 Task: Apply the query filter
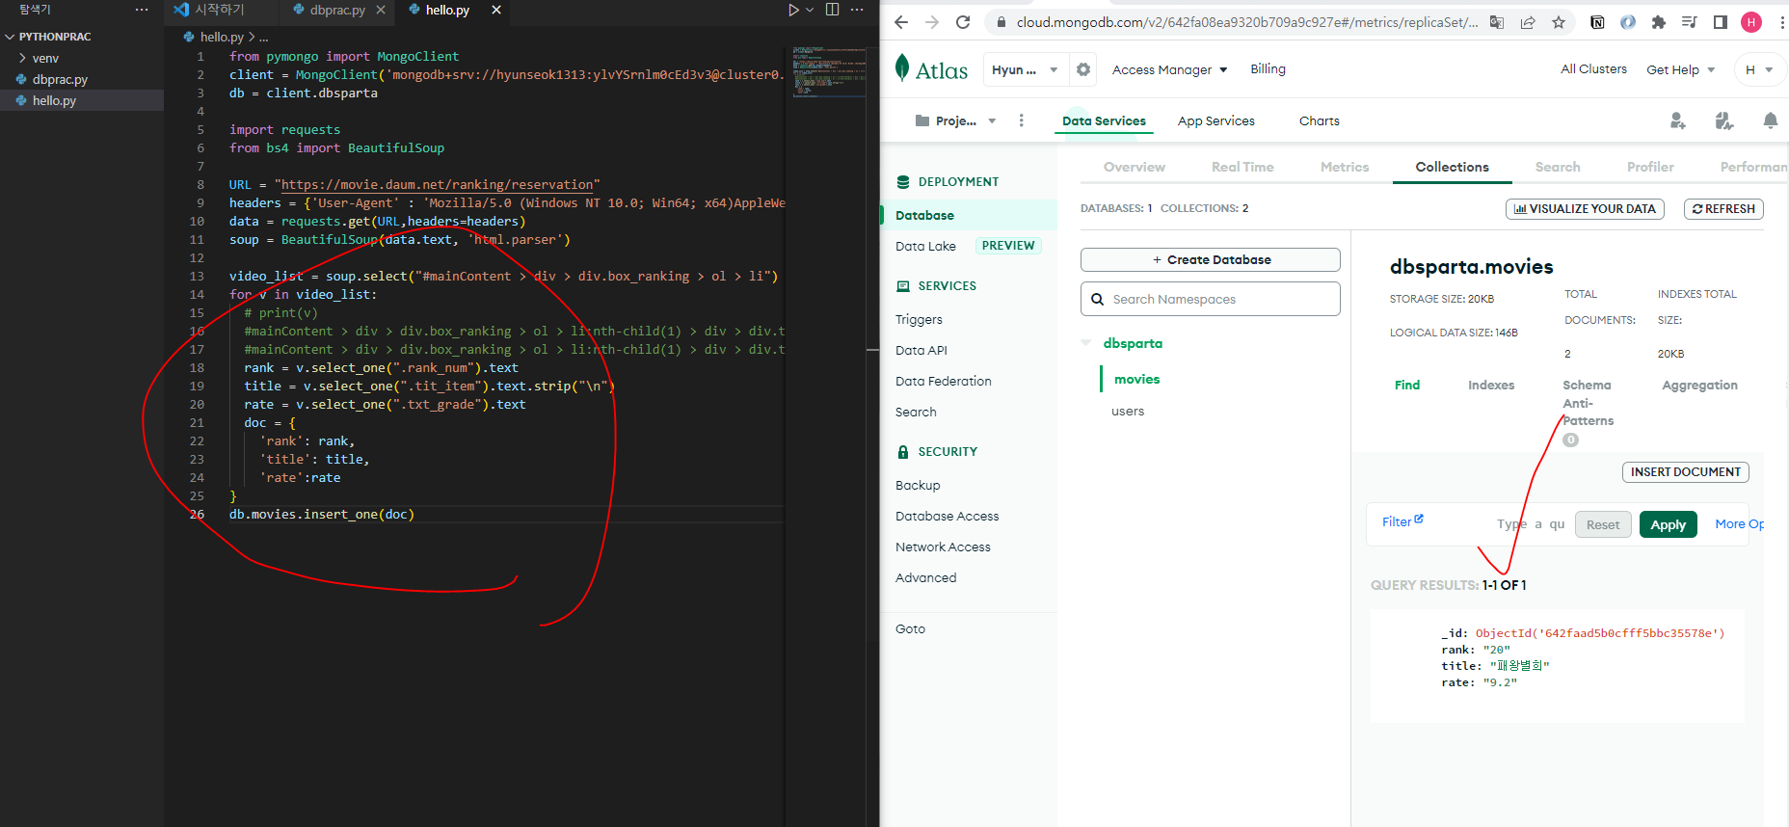point(1669,524)
